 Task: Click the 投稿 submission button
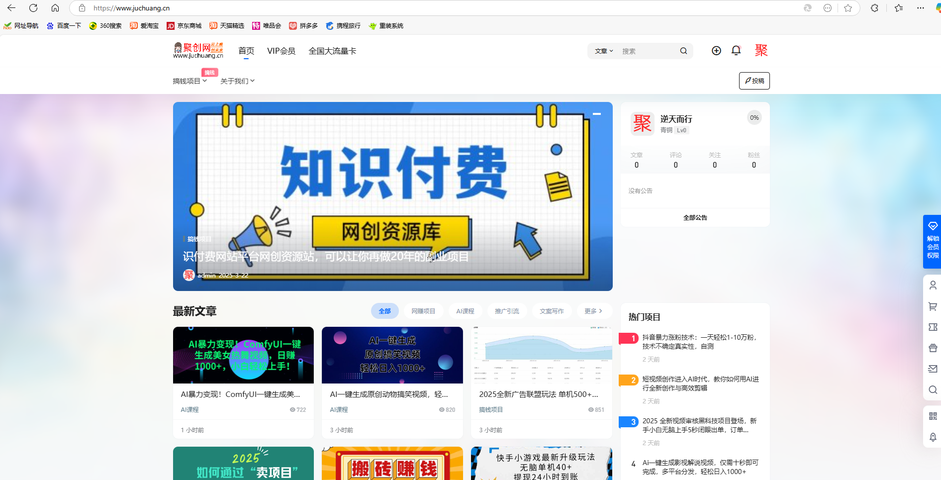coord(754,81)
